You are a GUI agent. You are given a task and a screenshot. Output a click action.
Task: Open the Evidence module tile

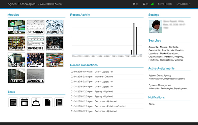pos(16,43)
